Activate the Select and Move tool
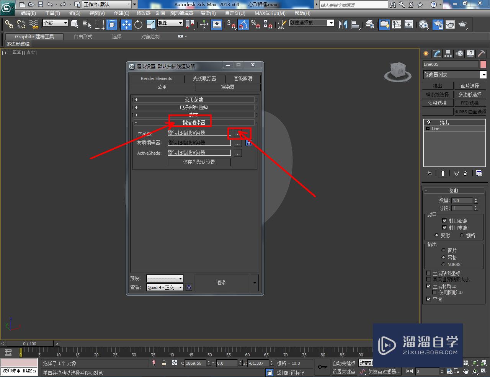490x377 pixels. (126, 24)
